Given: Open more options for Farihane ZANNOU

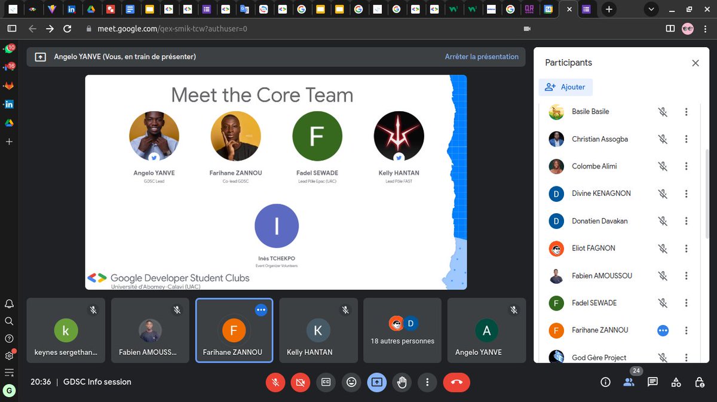Looking at the screenshot, I should [687, 330].
